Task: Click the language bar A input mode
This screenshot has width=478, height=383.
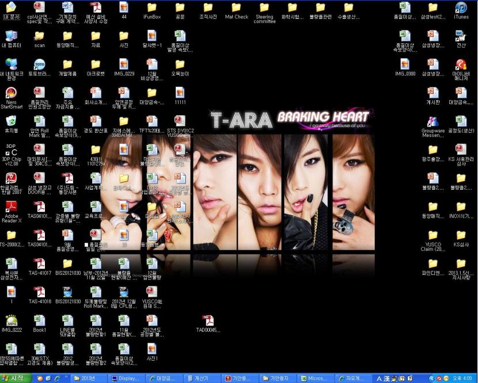Action: click(x=379, y=378)
